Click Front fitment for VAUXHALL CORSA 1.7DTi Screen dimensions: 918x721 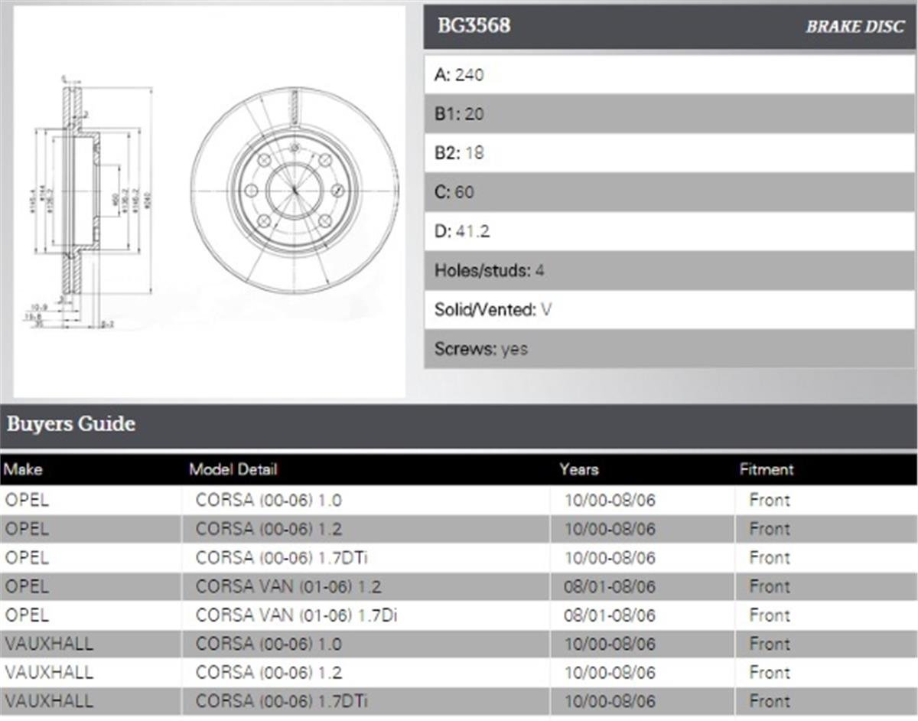[x=770, y=701]
